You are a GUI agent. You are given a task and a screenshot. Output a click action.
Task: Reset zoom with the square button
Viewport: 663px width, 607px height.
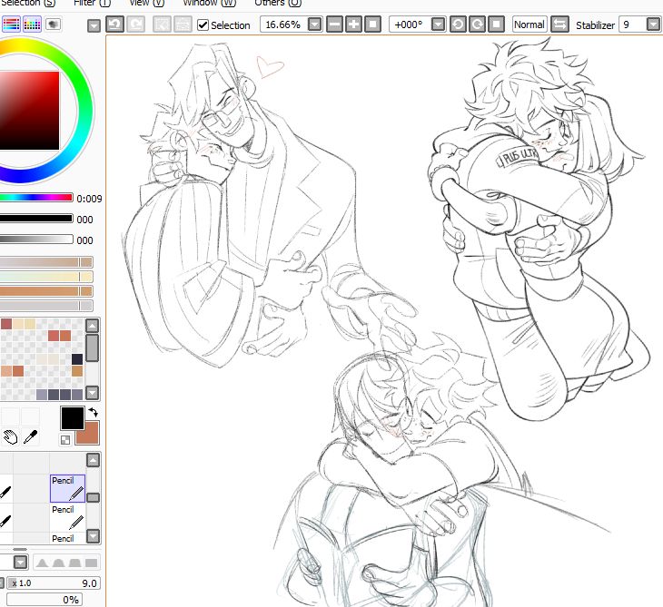372,24
